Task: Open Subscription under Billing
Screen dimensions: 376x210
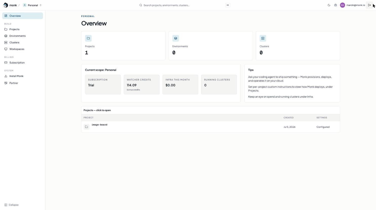Action: (x=23, y=63)
